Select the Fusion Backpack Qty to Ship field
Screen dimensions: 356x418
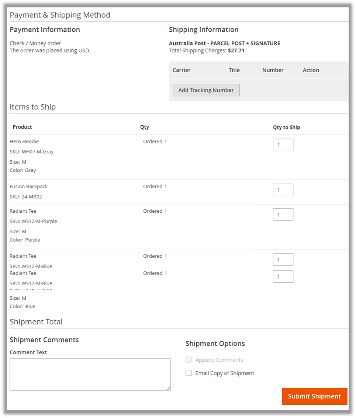coord(283,190)
